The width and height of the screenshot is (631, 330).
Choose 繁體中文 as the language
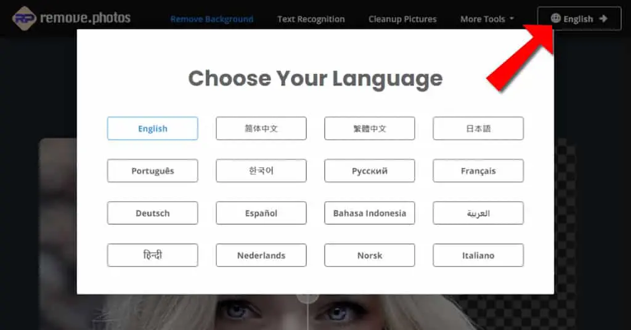(370, 129)
